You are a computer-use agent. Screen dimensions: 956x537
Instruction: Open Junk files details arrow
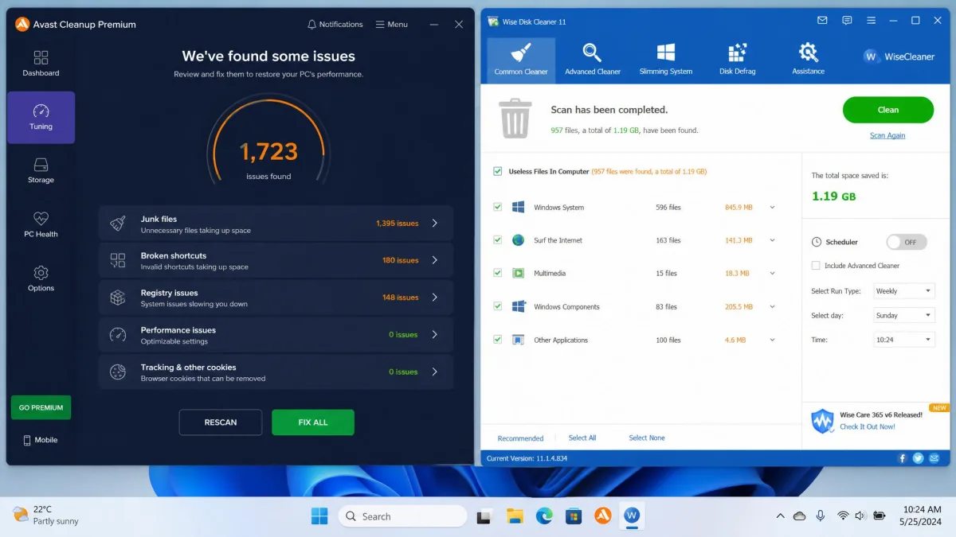point(435,224)
